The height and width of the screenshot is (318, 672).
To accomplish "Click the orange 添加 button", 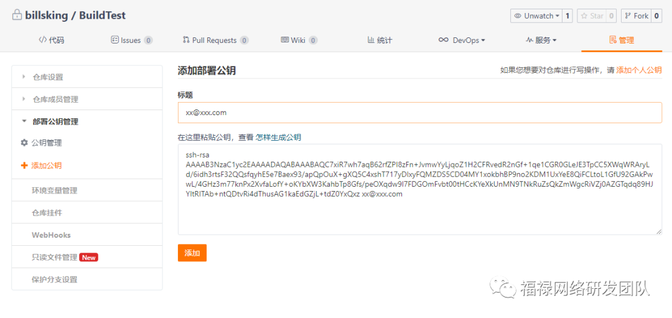I will (x=192, y=253).
